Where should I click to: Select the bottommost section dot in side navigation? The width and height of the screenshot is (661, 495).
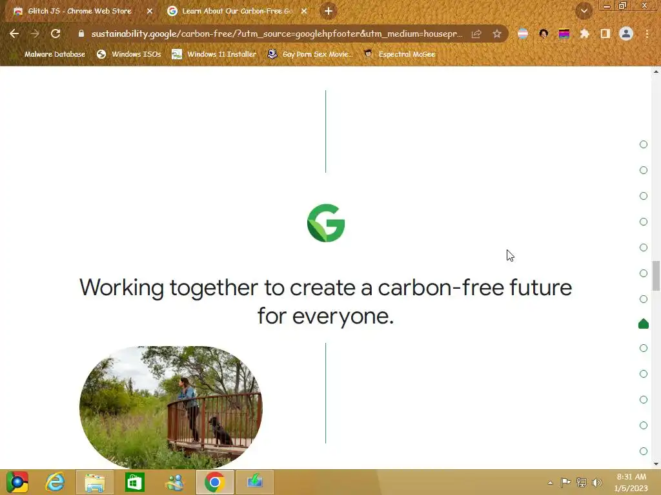[x=644, y=451]
